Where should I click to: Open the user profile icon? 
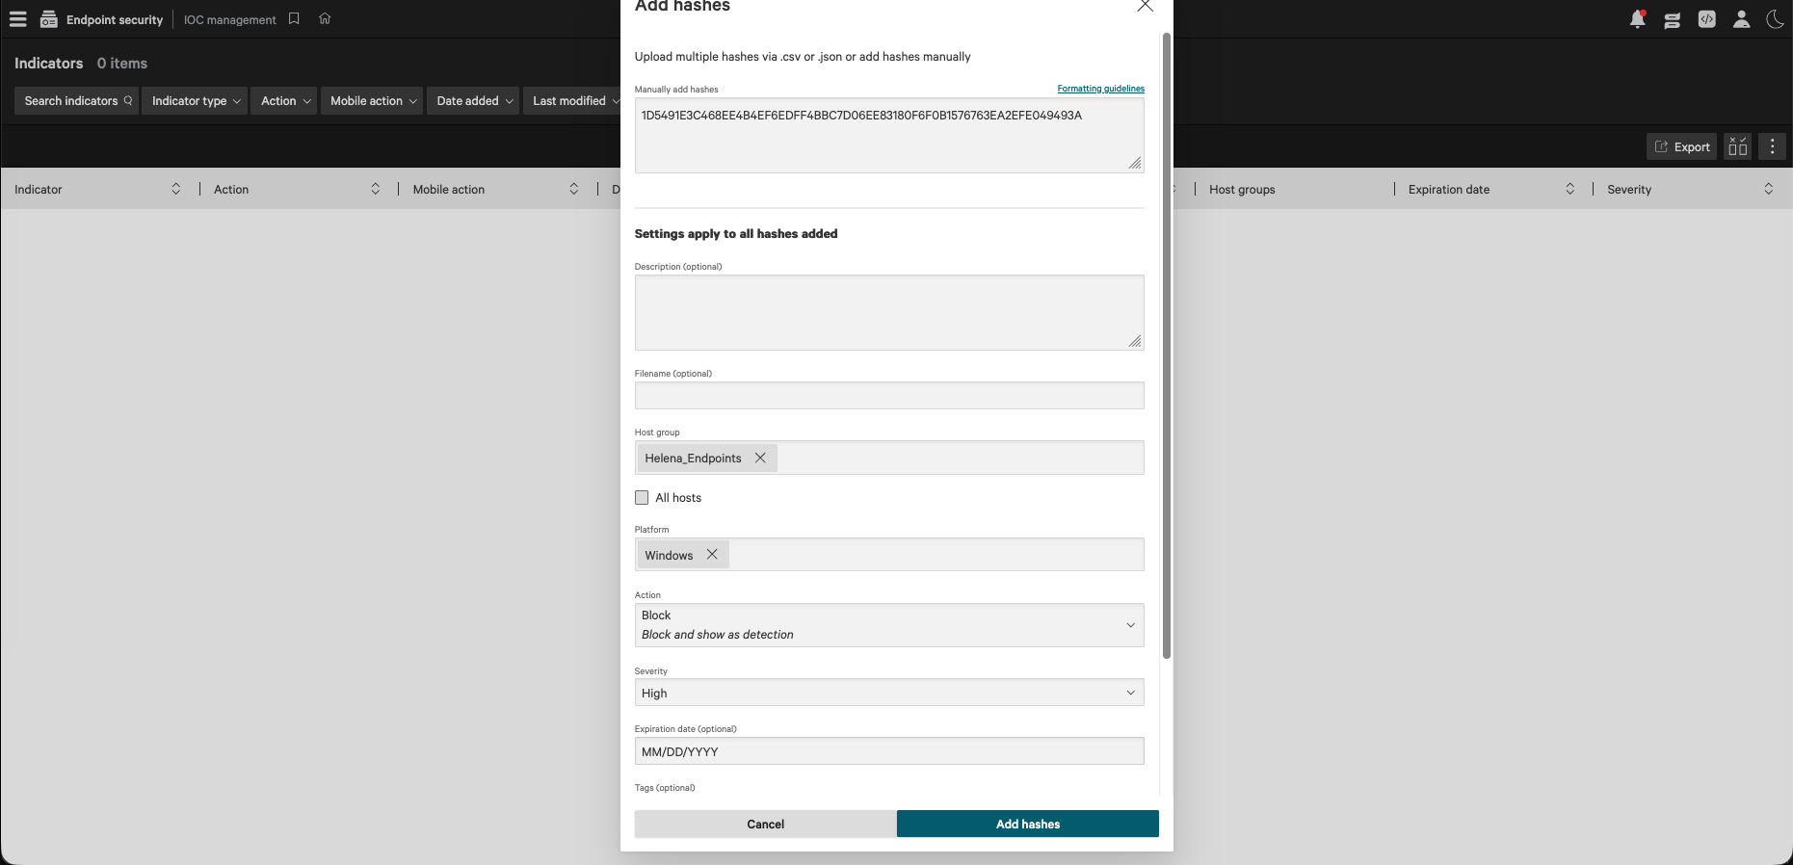pos(1741,19)
